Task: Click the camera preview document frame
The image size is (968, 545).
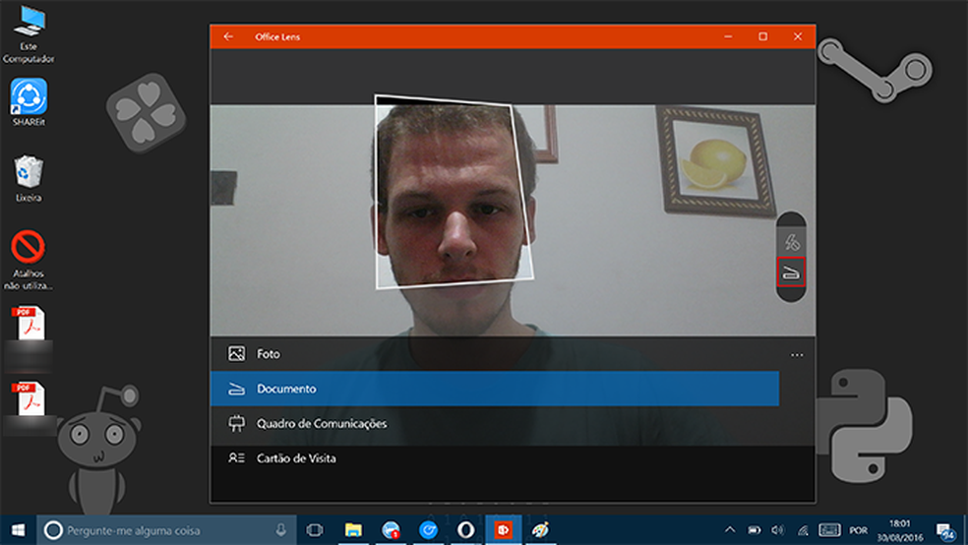Action: [454, 192]
